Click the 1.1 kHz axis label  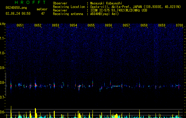click(2, 38)
